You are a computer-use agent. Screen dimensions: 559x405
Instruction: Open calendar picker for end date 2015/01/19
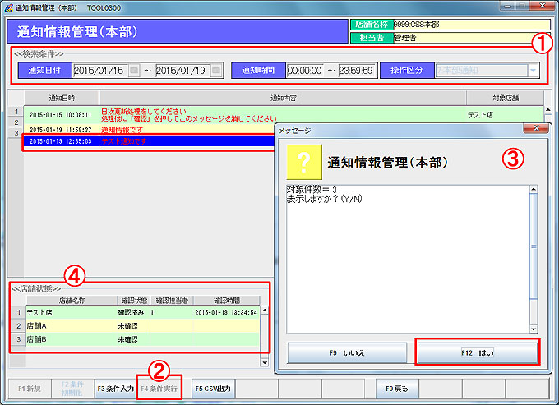(217, 71)
